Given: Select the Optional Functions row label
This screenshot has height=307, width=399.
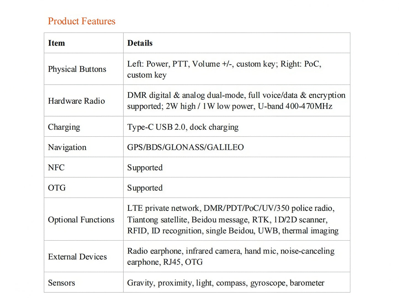Looking at the screenshot, I should coord(81,220).
